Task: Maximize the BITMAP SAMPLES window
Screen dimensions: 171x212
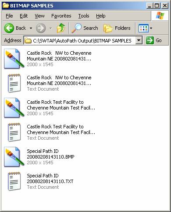Action: (157, 6)
